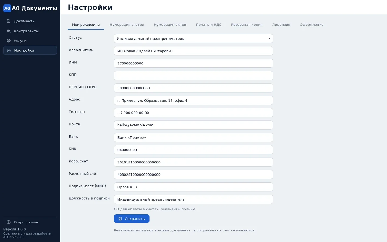Open the Мои реквизиты tab

(86, 25)
